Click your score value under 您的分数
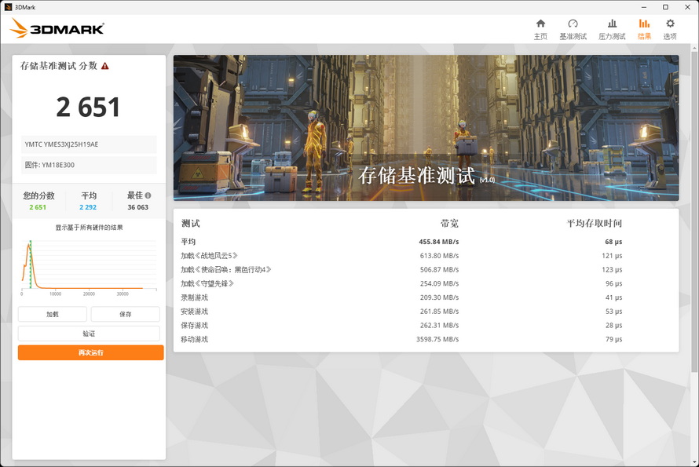Viewport: 699px width, 467px height. [x=38, y=207]
